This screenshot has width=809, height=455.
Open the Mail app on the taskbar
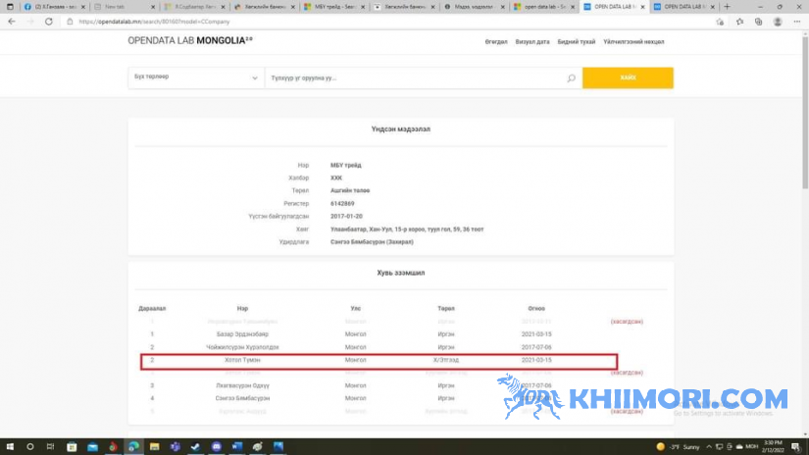point(92,447)
